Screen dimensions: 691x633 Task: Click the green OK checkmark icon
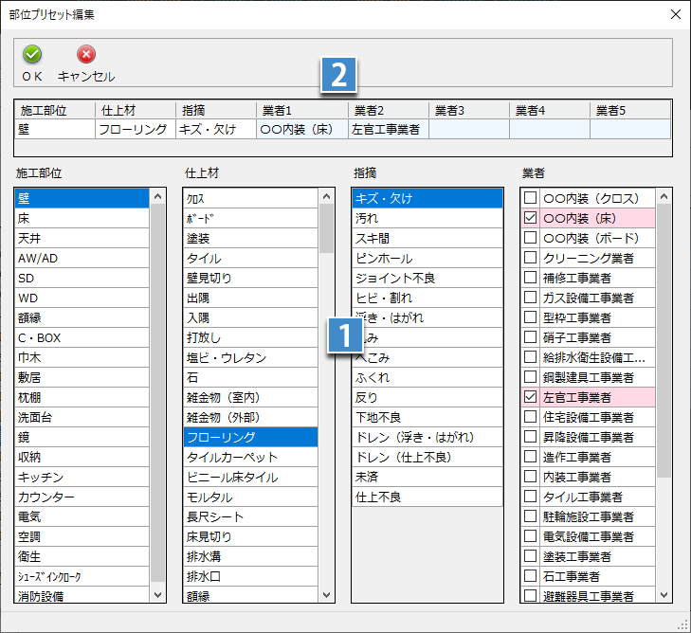(x=32, y=55)
